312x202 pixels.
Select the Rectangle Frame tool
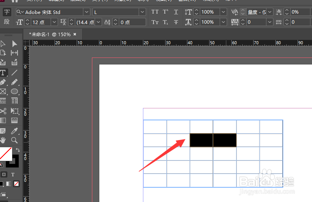click(3, 91)
